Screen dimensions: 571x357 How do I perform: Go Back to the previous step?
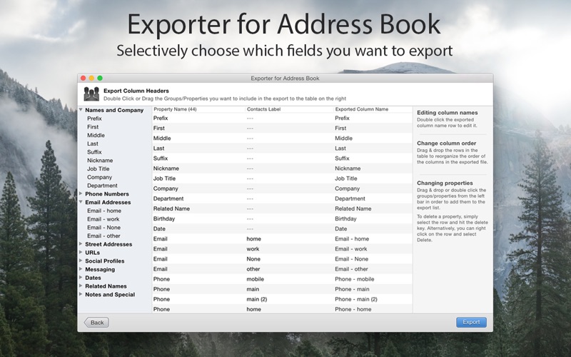tap(96, 323)
